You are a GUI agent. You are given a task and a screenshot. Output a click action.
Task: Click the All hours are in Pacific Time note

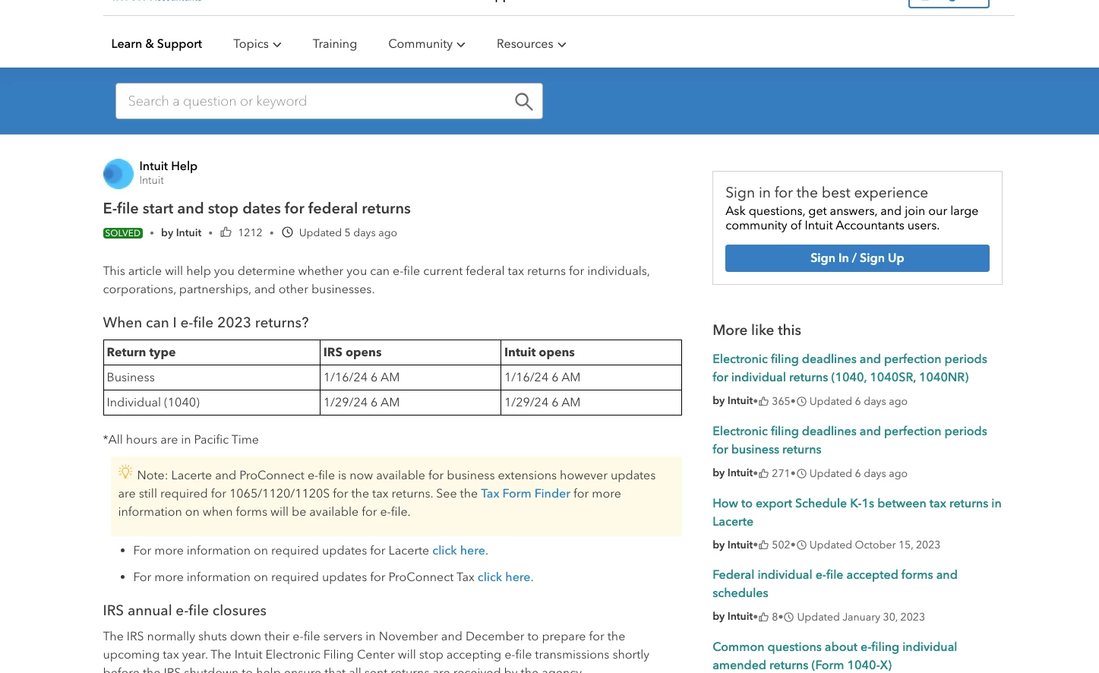pos(181,440)
